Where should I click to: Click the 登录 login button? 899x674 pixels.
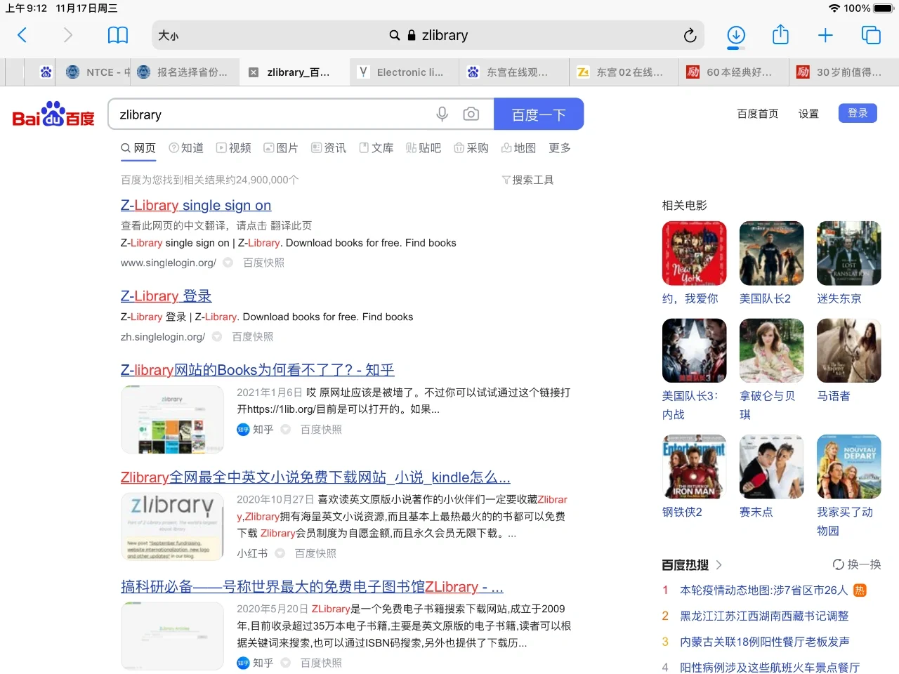(858, 113)
